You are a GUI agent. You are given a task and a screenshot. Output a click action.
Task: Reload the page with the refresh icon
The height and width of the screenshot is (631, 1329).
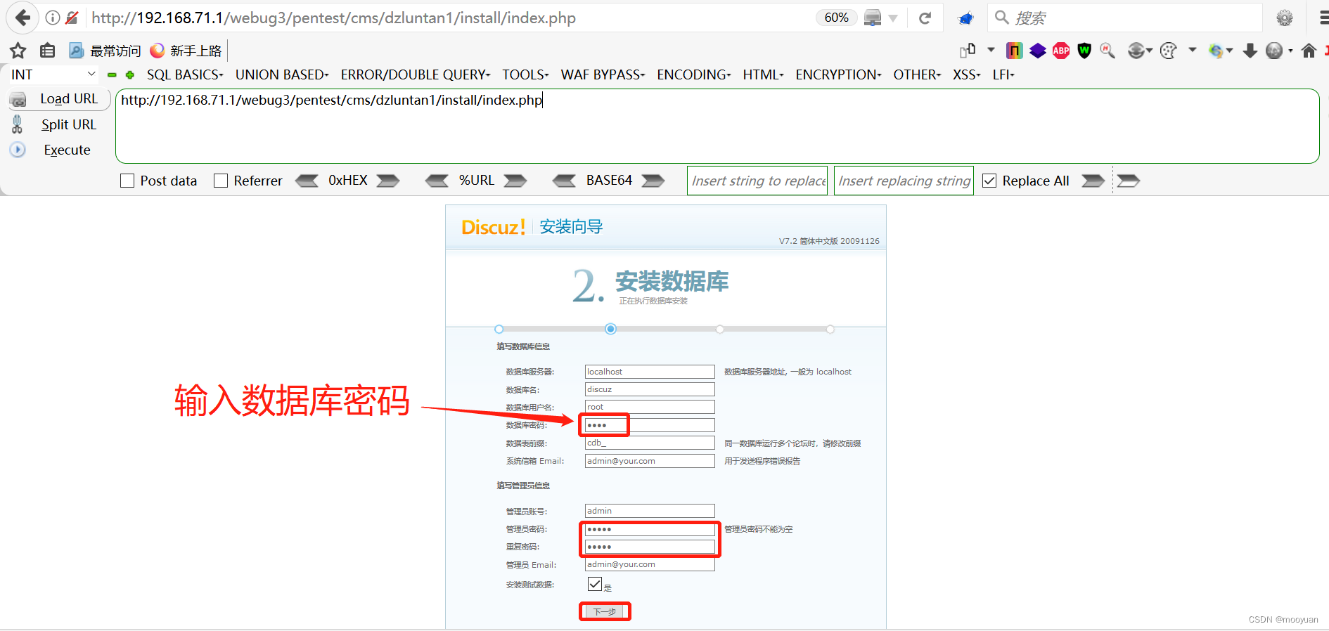(925, 18)
